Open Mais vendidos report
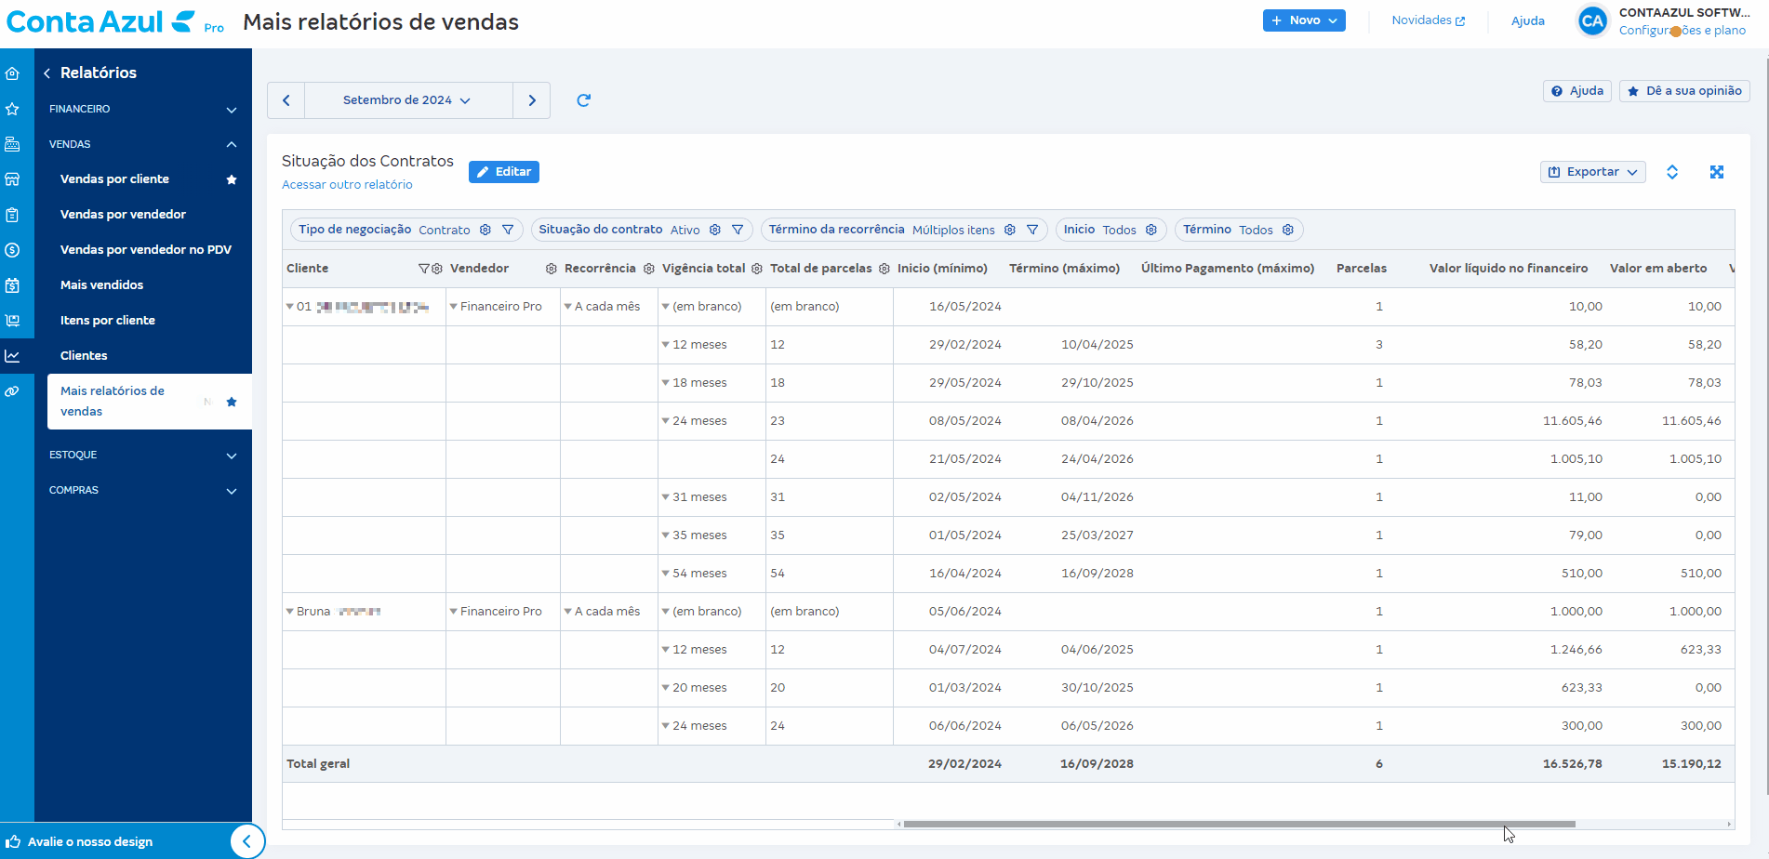 click(x=102, y=285)
